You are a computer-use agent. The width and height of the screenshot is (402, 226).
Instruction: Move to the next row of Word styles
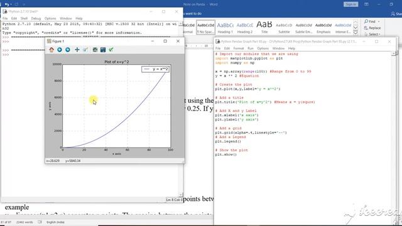click(x=356, y=28)
